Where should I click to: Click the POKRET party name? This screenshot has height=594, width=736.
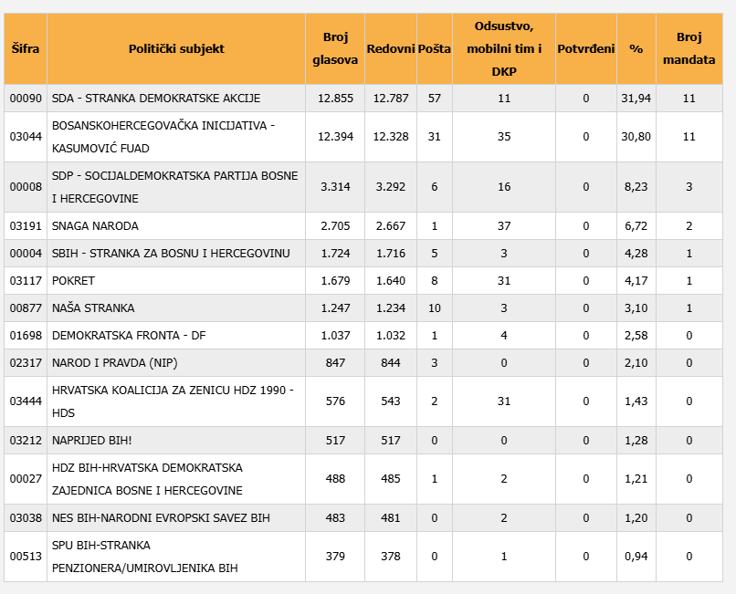[73, 281]
